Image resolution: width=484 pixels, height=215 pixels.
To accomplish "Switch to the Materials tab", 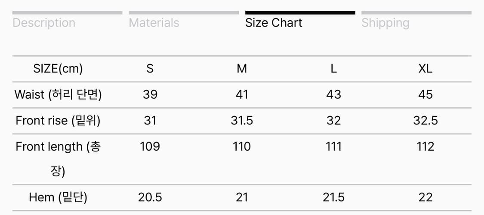I will (154, 23).
